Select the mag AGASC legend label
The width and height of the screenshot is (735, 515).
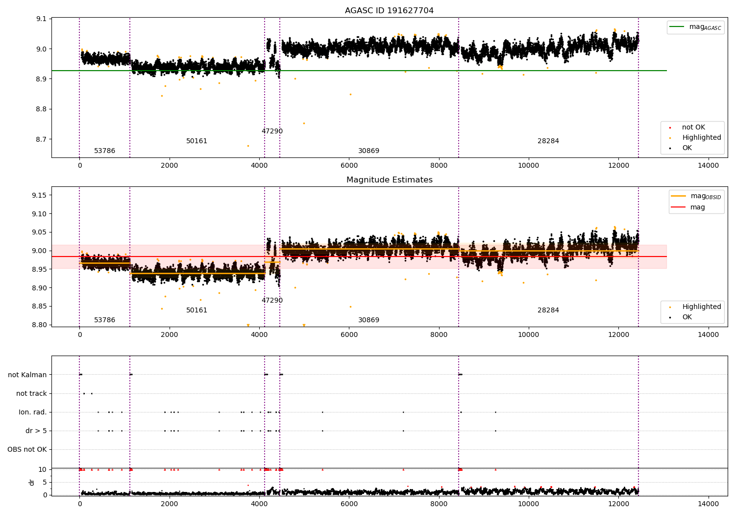[x=705, y=27]
